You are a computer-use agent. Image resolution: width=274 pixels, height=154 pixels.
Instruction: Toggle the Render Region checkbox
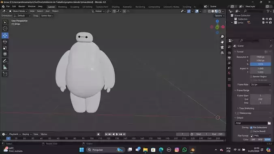click(x=251, y=77)
